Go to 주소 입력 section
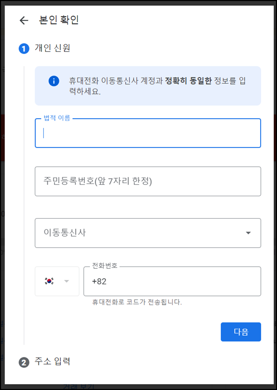 pyautogui.click(x=53, y=362)
